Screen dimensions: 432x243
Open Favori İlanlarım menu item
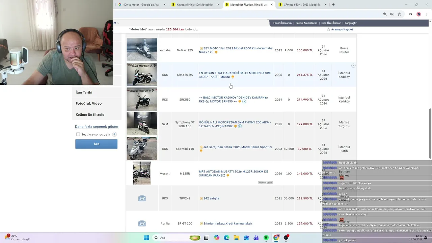(282, 23)
